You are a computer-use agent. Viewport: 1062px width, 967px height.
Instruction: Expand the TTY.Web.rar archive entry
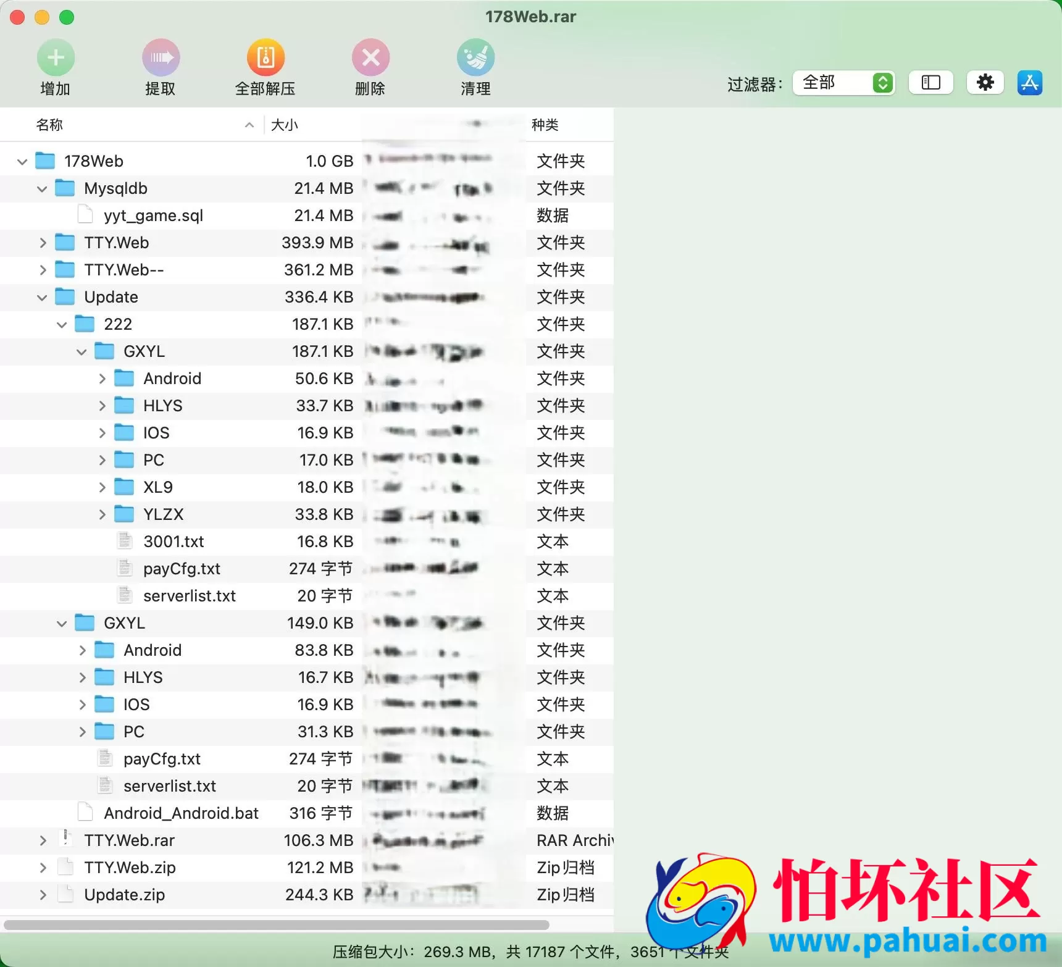[x=42, y=840]
